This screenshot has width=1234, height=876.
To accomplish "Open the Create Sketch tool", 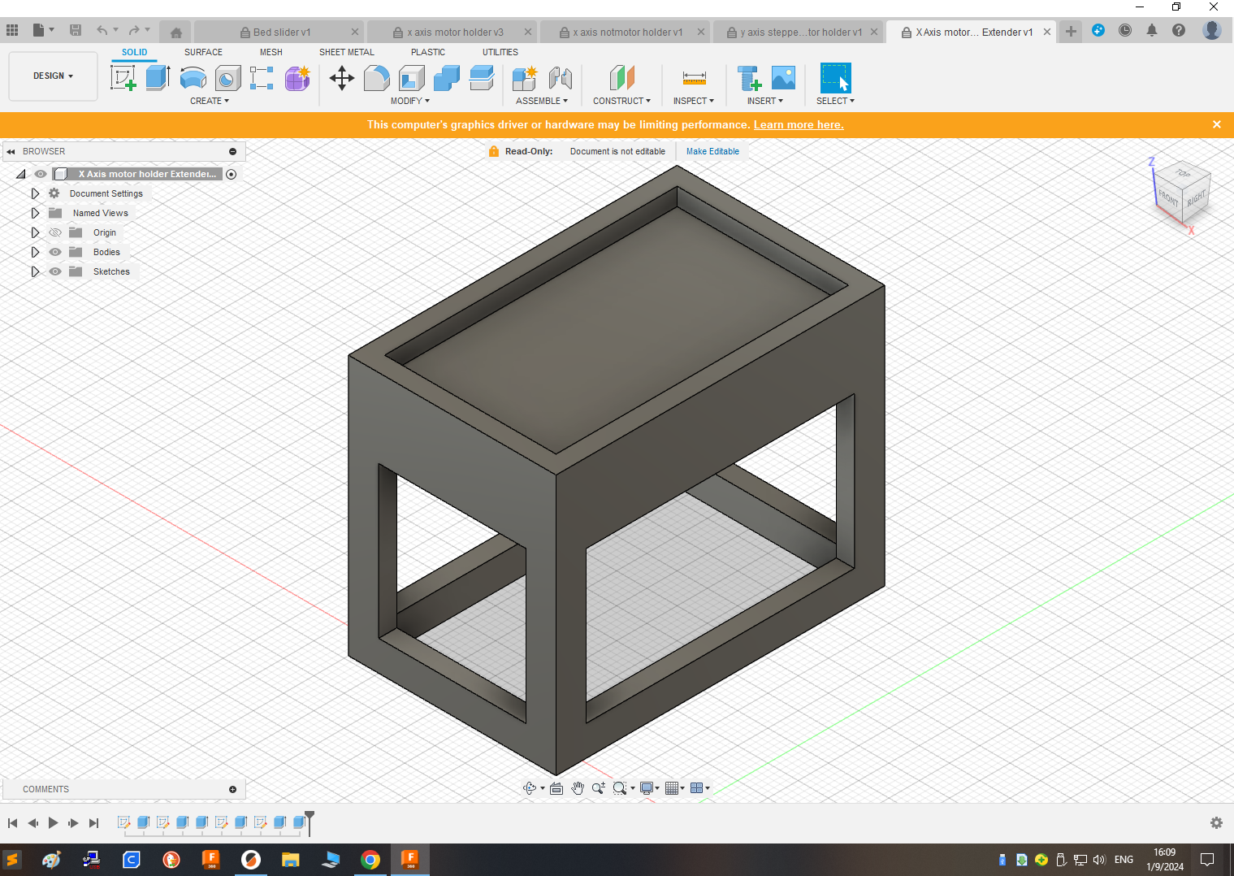I will coord(123,77).
